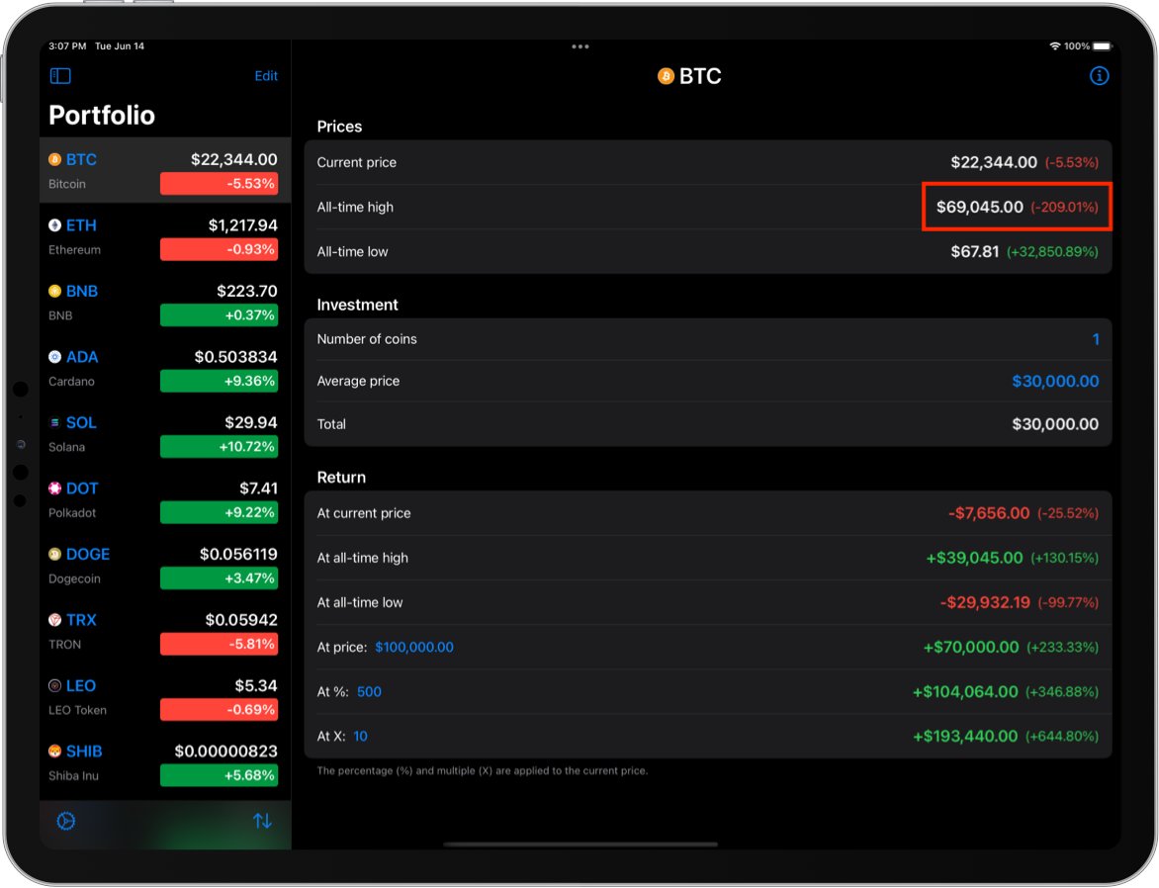The image size is (1159, 888).
Task: Click the Ethereum coin icon
Action: click(54, 225)
